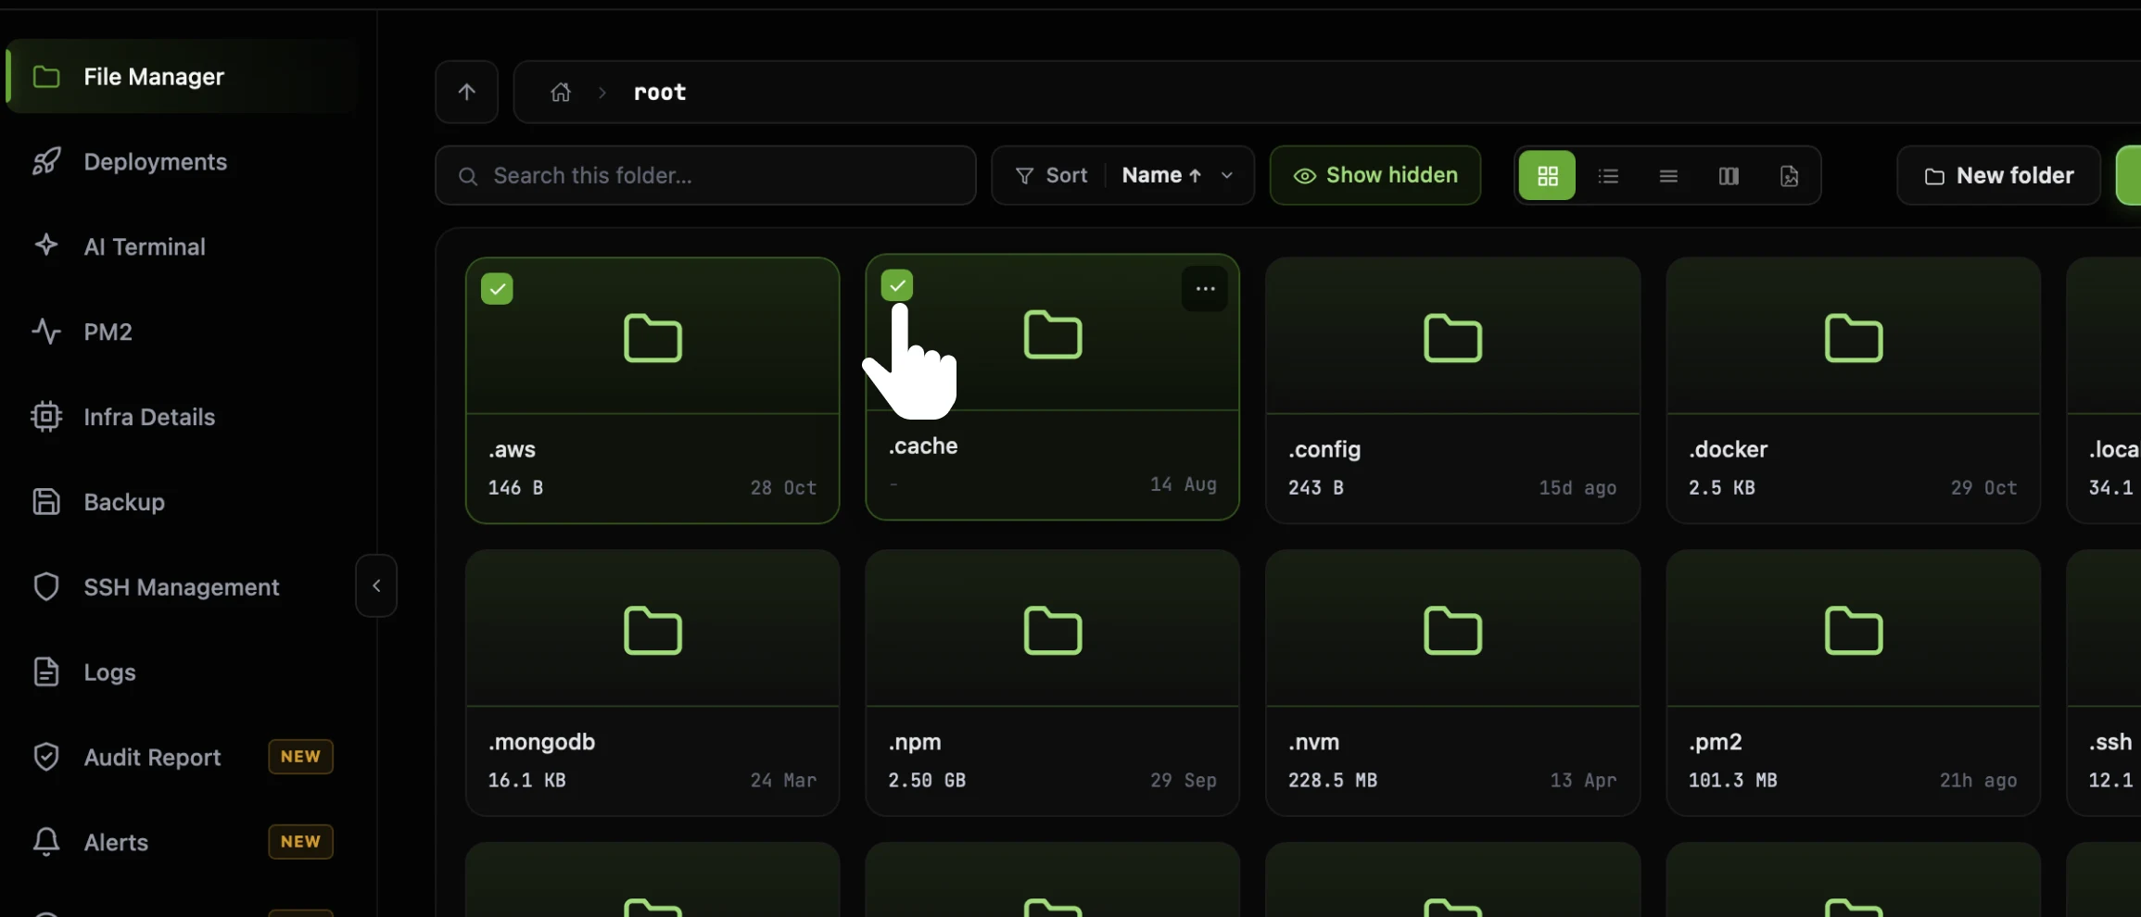Switch to columns view
This screenshot has width=2141, height=917.
(1729, 175)
